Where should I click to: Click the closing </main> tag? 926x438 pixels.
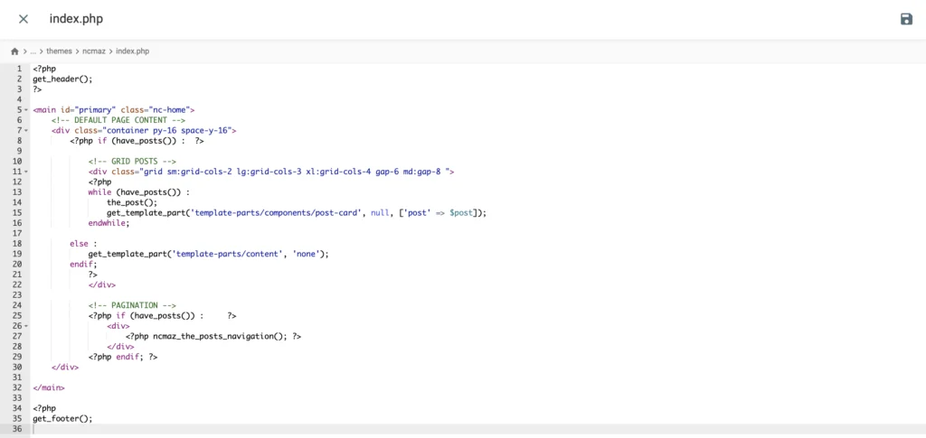point(49,388)
